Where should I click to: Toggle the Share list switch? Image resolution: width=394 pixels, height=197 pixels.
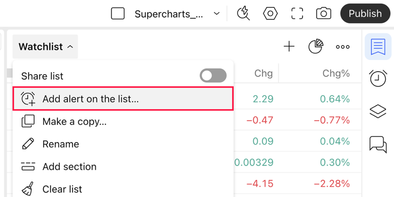click(x=213, y=75)
